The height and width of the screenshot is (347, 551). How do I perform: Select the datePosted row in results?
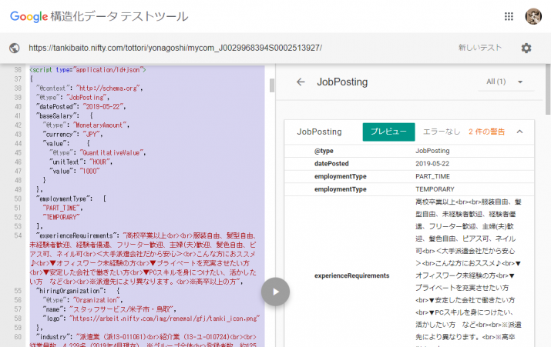(x=408, y=164)
